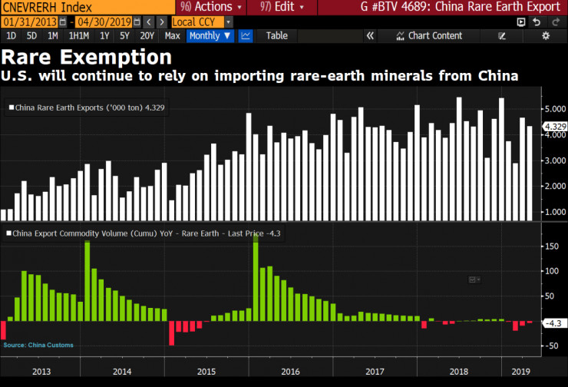Open end date calendar picker
Image resolution: width=568 pixels, height=387 pixels.
pos(136,21)
